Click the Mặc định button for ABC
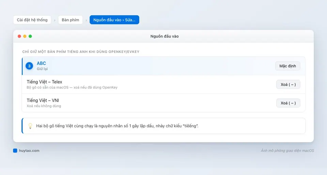The width and height of the screenshot is (327, 175). click(x=287, y=66)
